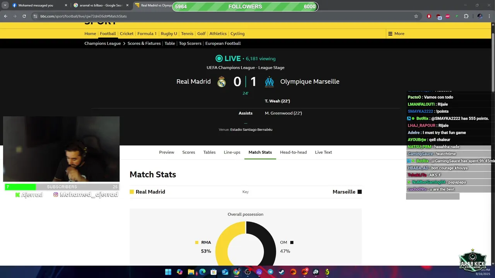Open the extension with the 12 badge
495x278 pixels.
pyautogui.click(x=439, y=17)
